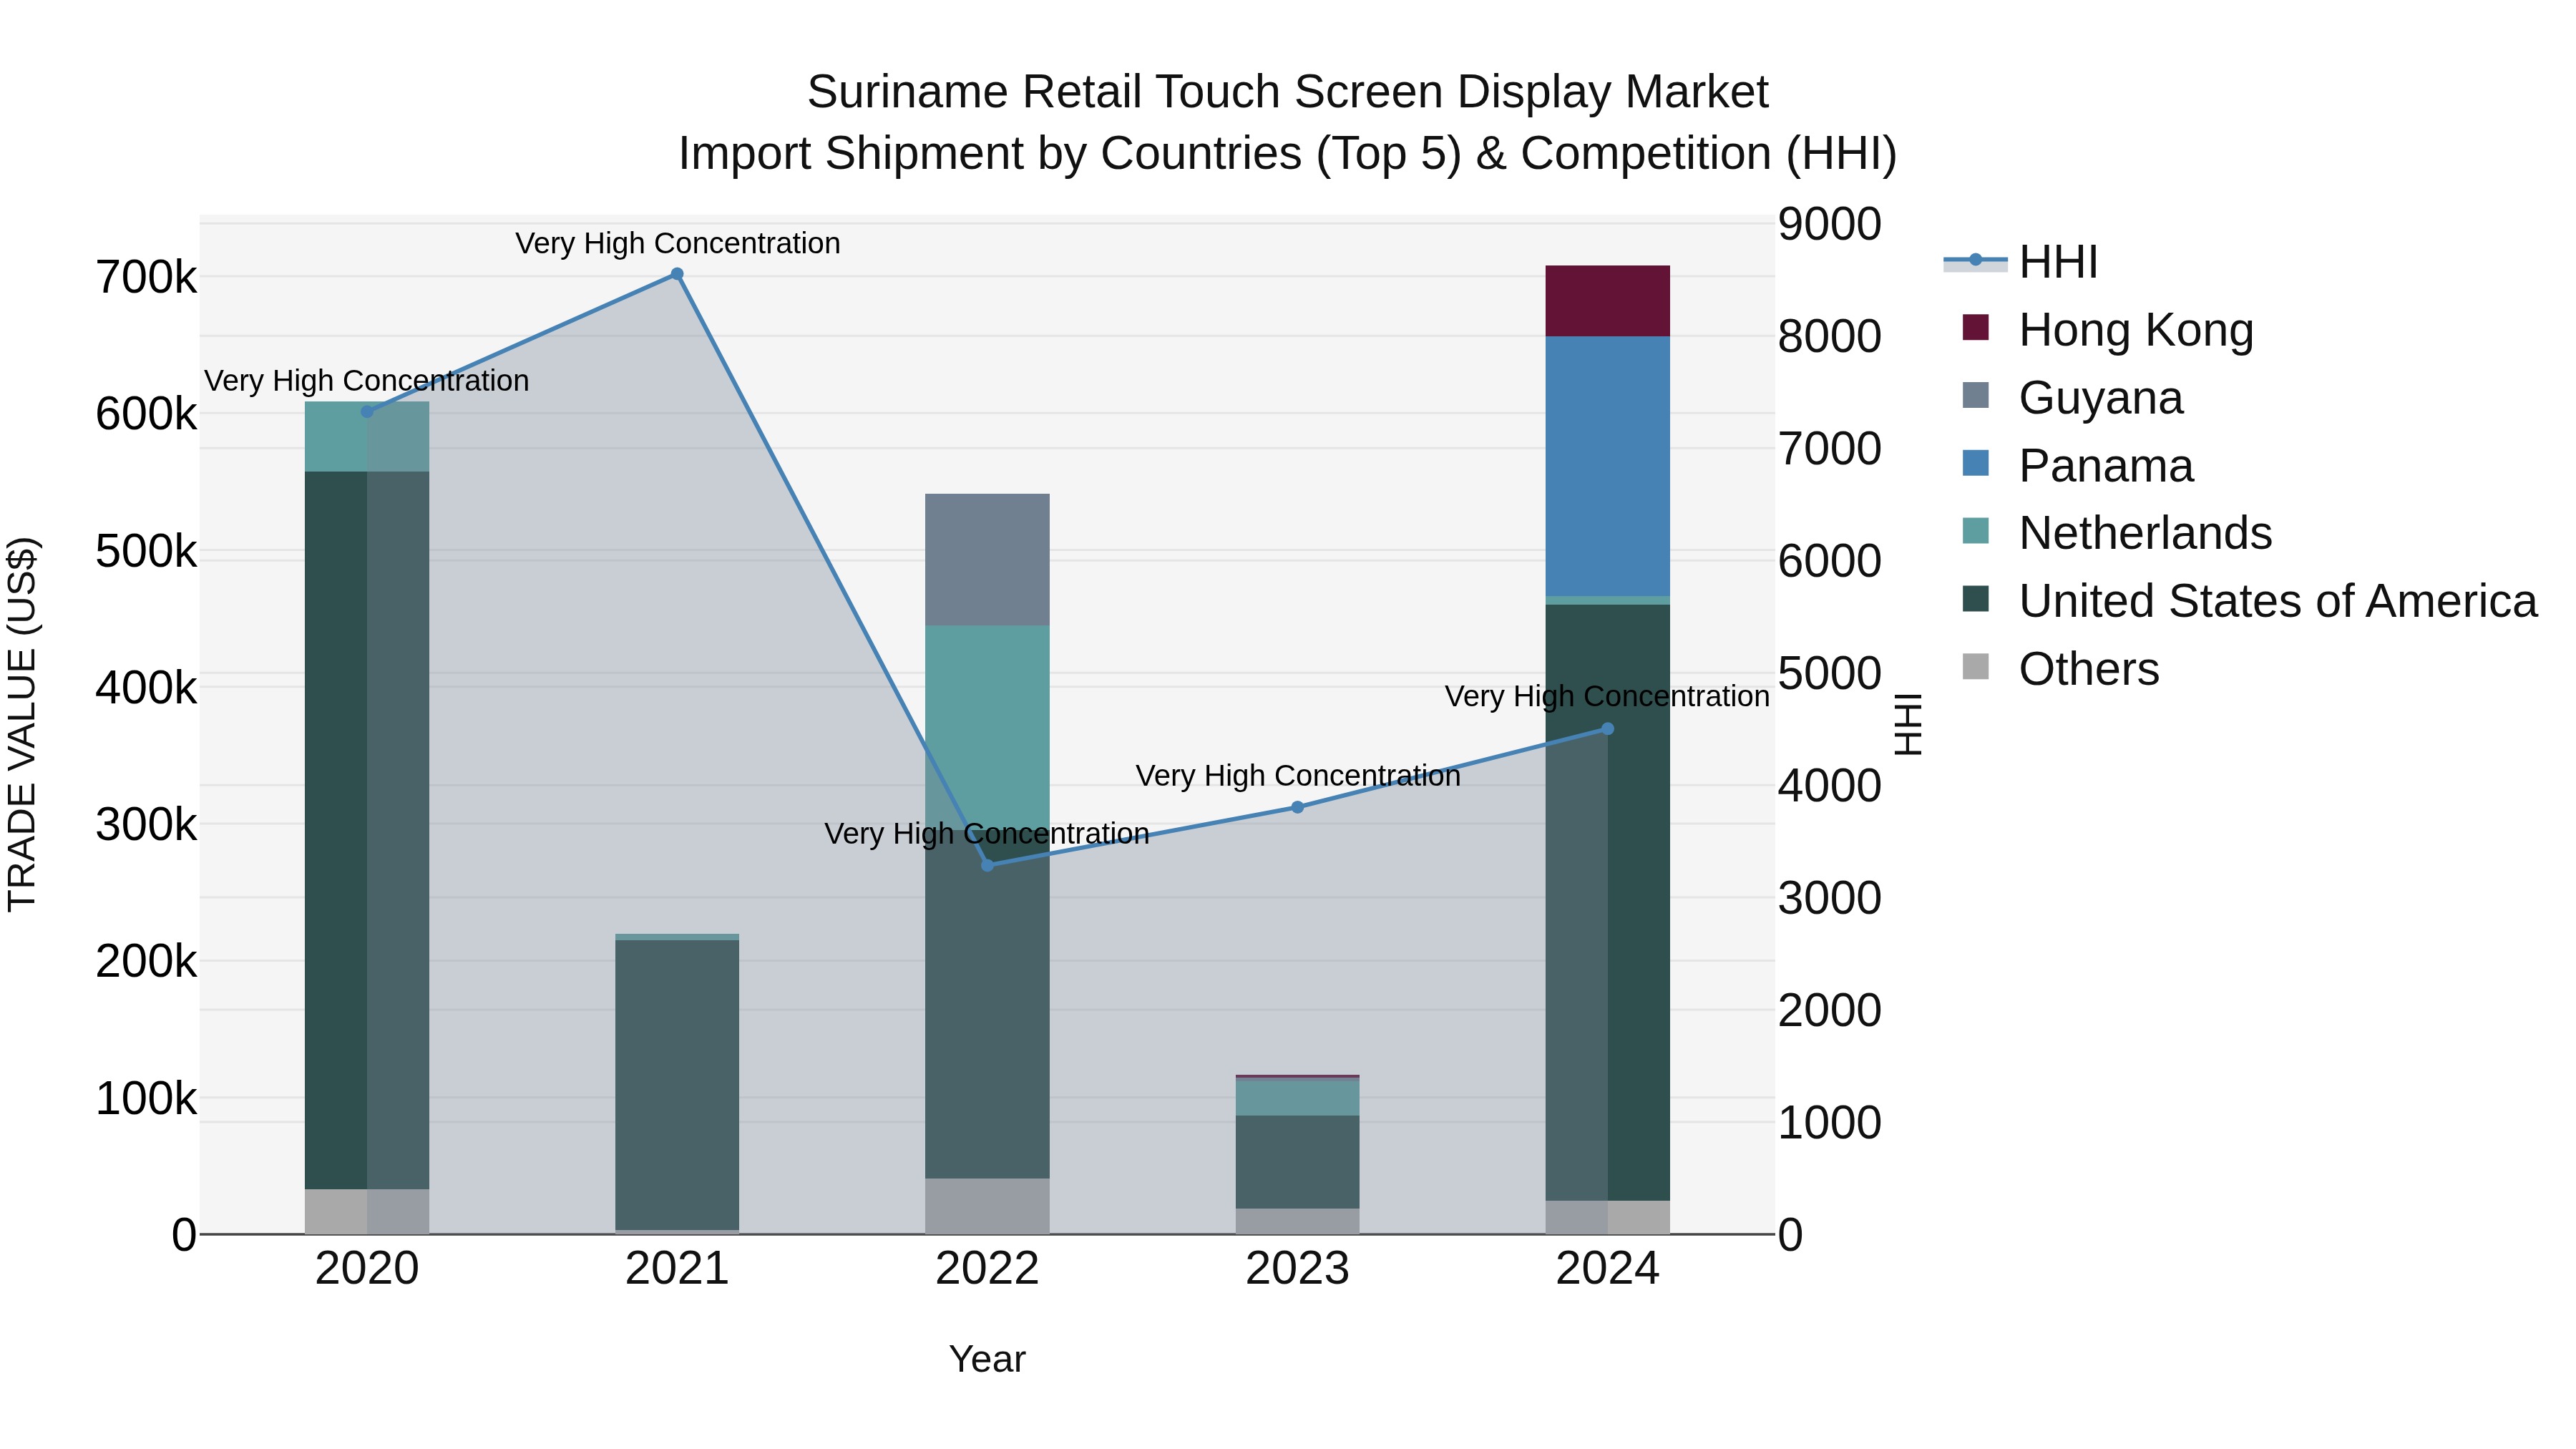This screenshot has height=1449, width=2576.
Task: Click the 2020 x-axis label
Action: (367, 1269)
